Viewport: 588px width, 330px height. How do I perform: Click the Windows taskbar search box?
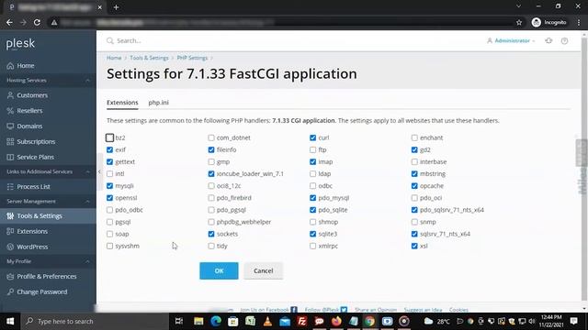click(x=96, y=321)
